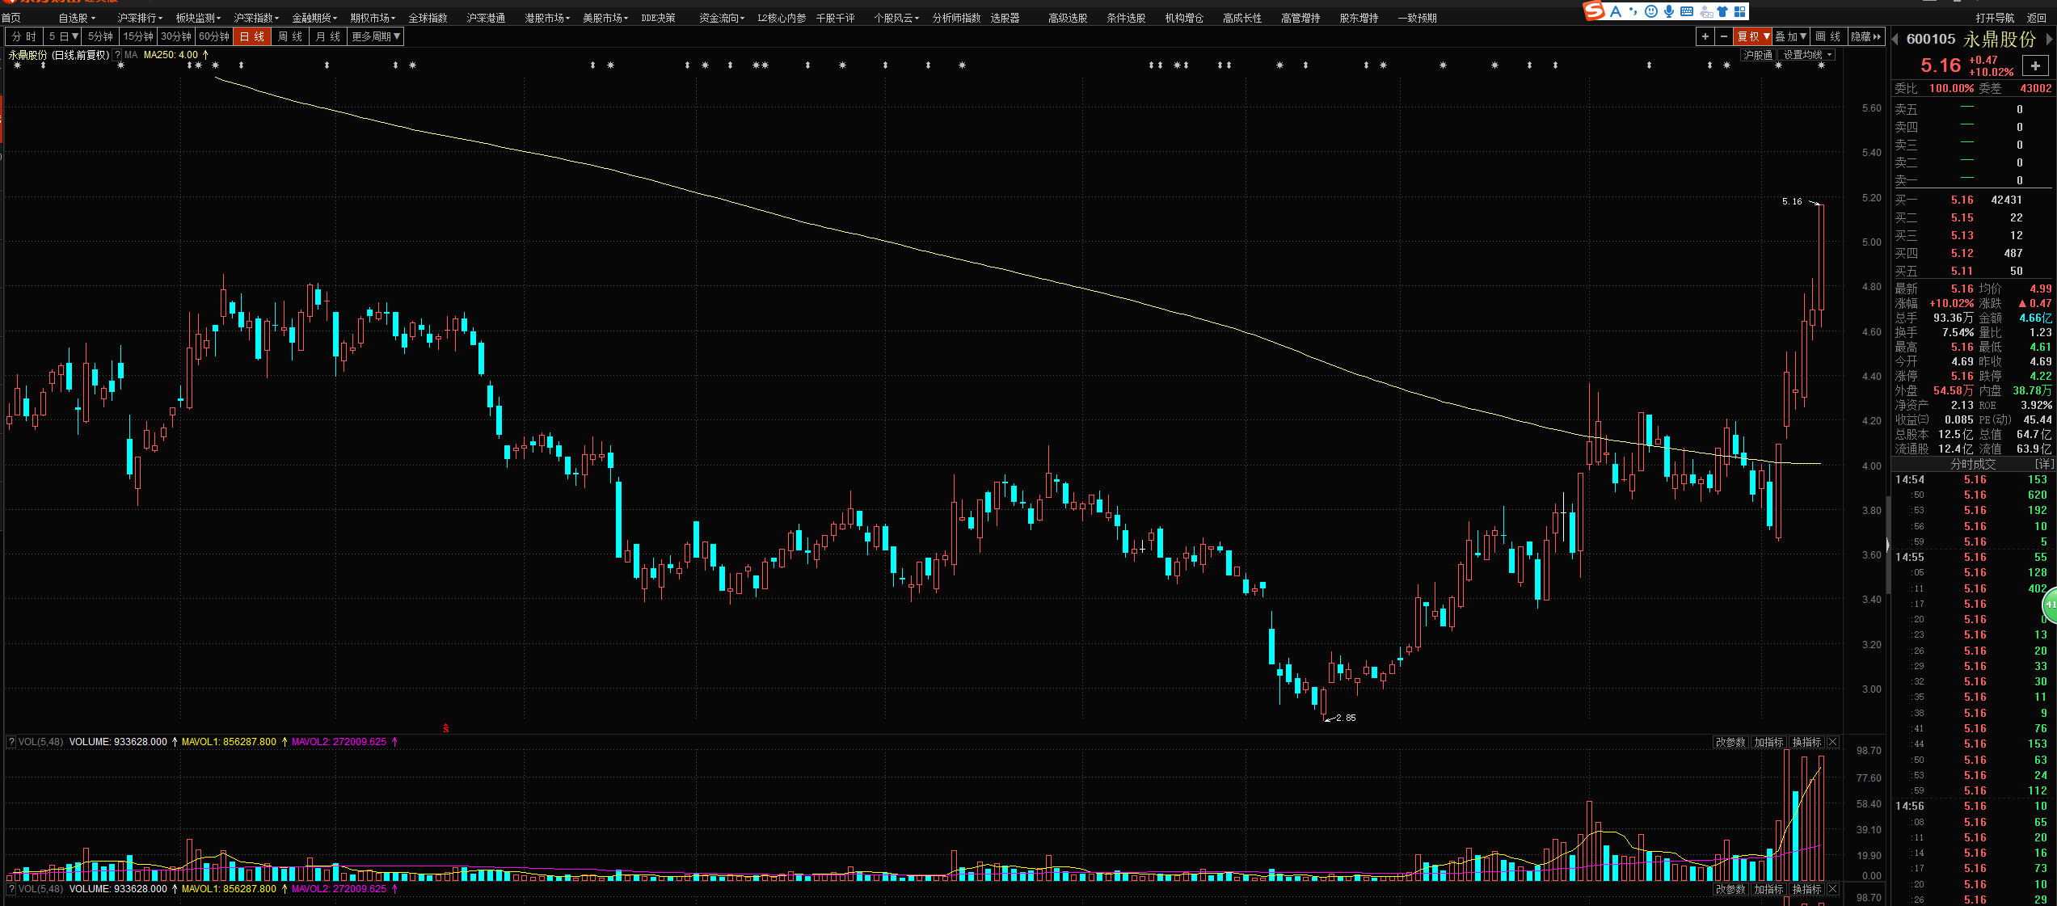Viewport: 2057px width, 906px height.
Task: Click the question mark help icon beside MA
Action: coord(118,55)
